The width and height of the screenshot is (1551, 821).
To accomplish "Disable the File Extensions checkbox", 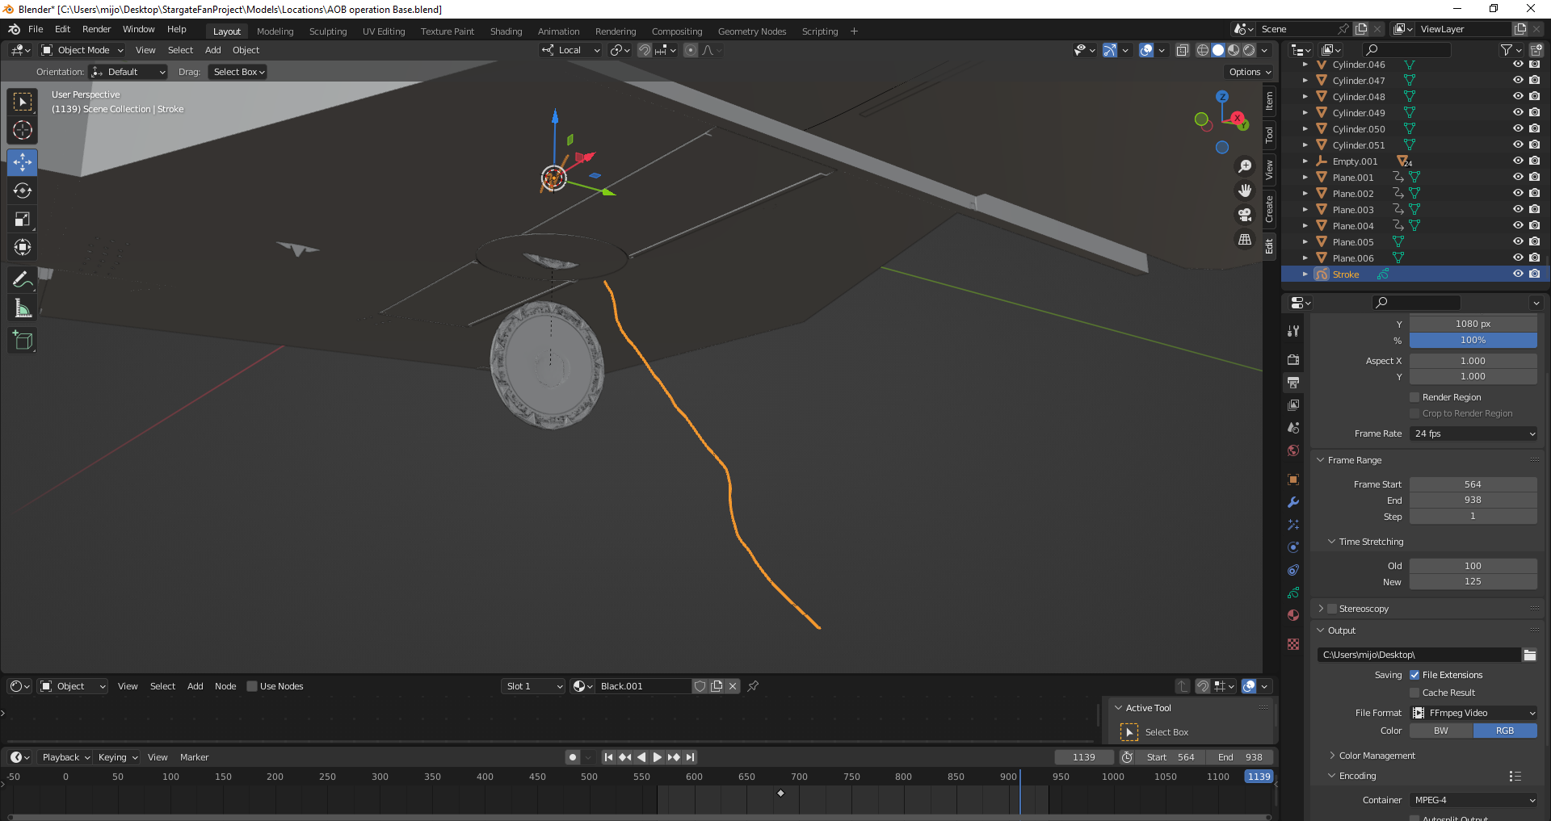I will pos(1414,675).
